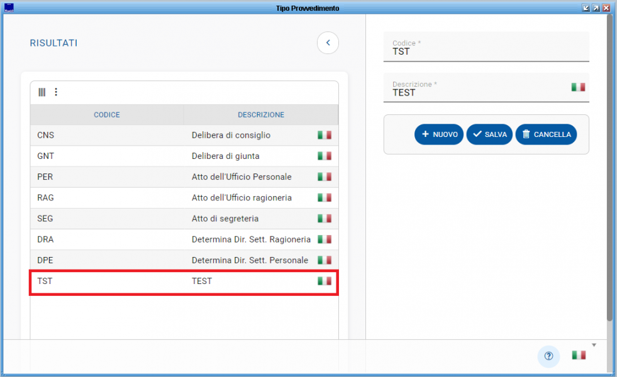
Task: Open the three-dot table options menu
Action: coord(56,92)
